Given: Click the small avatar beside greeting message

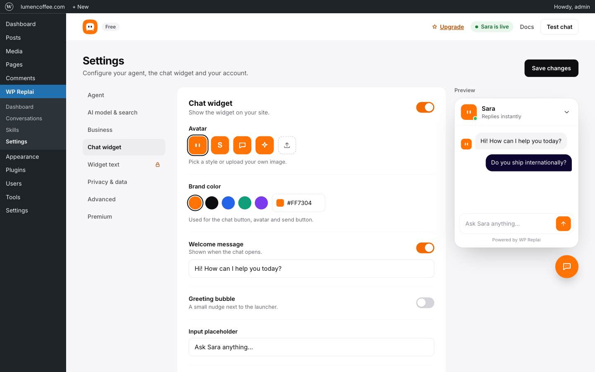Looking at the screenshot, I should [x=466, y=144].
